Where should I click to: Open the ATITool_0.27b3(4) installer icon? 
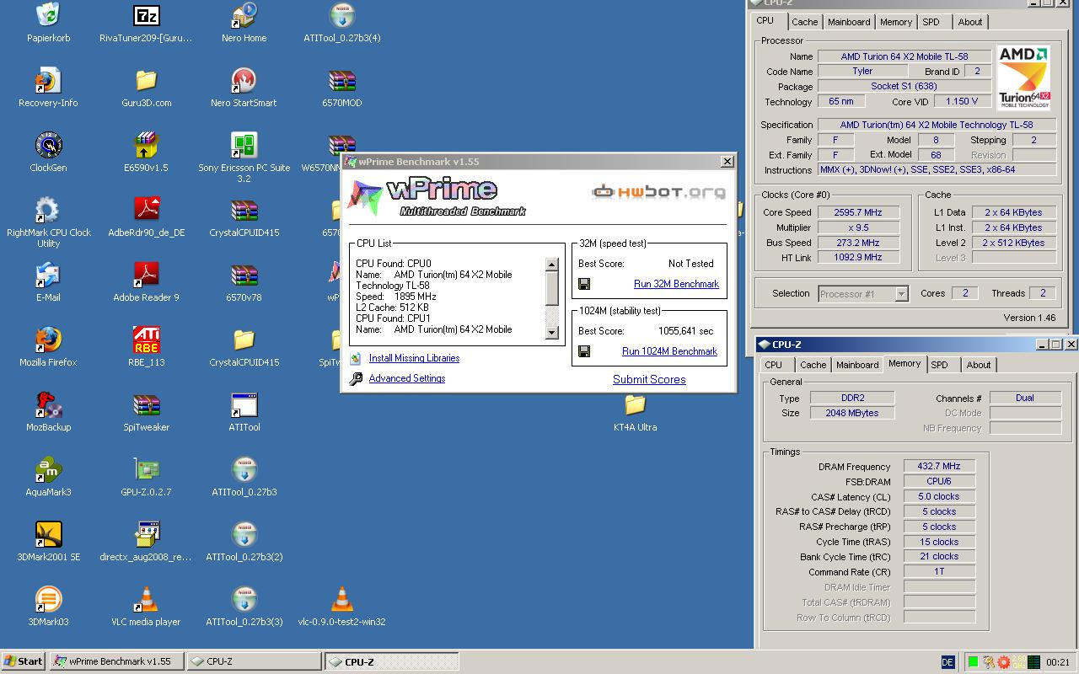(341, 15)
